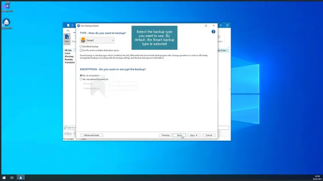Image resolution: width=323 pixels, height=181 pixels.
Task: Enable Use block backup checkbox
Action: [x=81, y=47]
